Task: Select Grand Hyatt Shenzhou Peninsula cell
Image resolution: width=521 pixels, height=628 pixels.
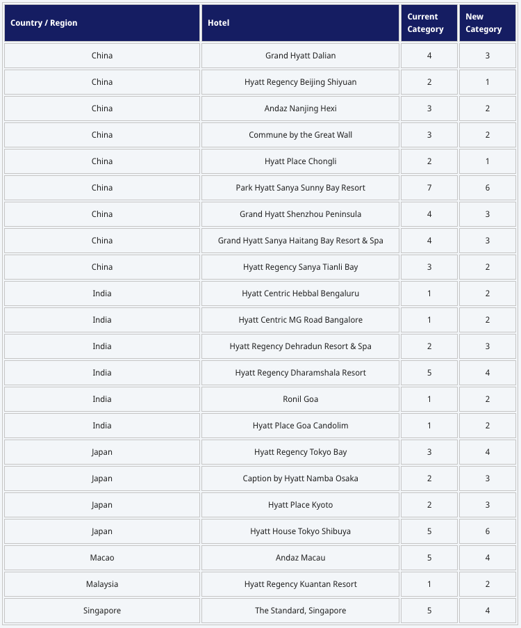Action: (300, 214)
